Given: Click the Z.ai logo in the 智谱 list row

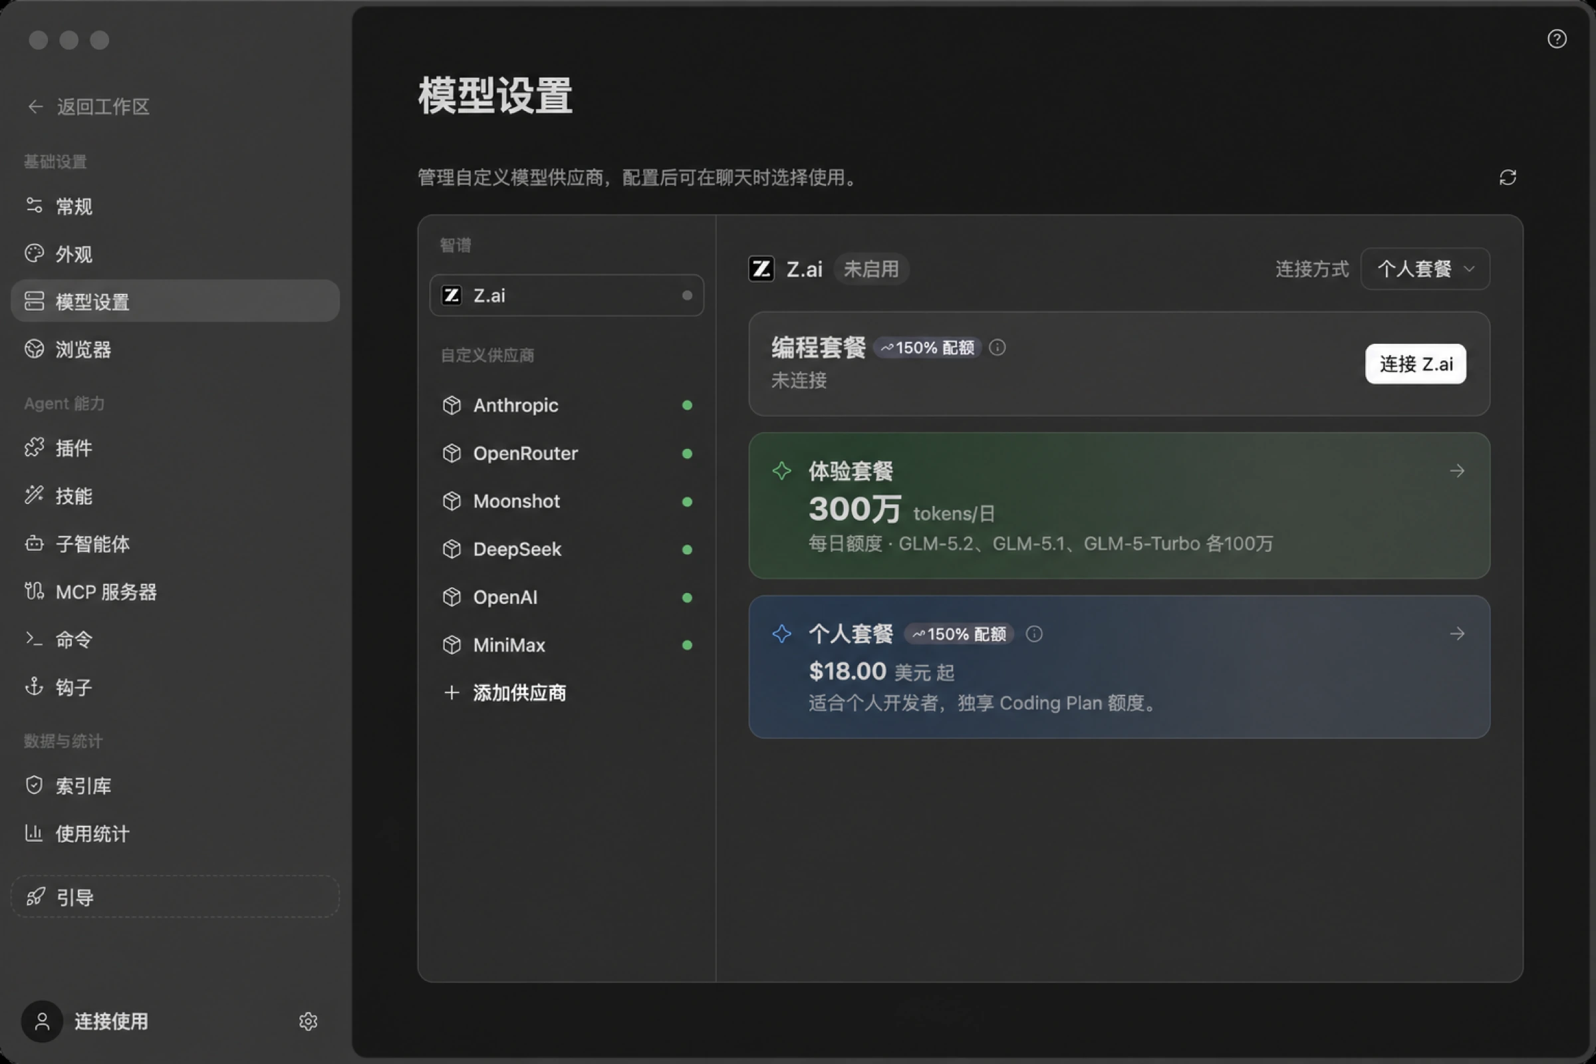Looking at the screenshot, I should pos(452,295).
